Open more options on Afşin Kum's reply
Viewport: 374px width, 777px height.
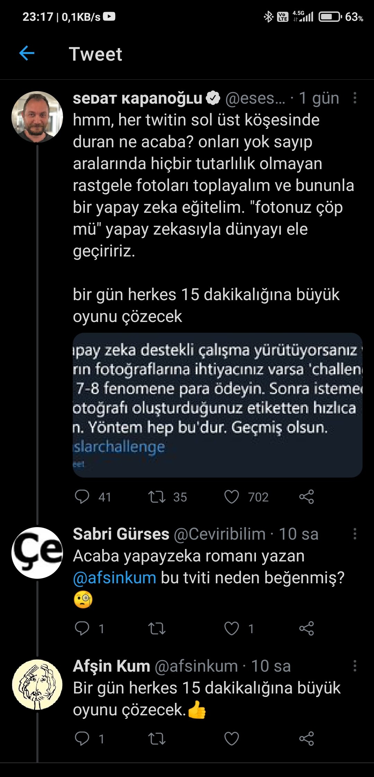[x=355, y=666]
